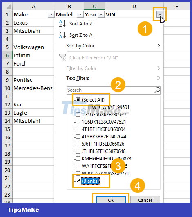Choose Sort A to Z
Viewport: 192px width, 217px height.
81,24
